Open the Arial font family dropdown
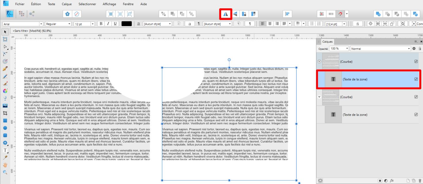The image size is (423, 184). coord(41,24)
